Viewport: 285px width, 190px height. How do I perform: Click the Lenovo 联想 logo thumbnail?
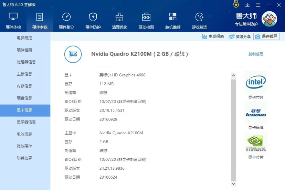pos(256,113)
